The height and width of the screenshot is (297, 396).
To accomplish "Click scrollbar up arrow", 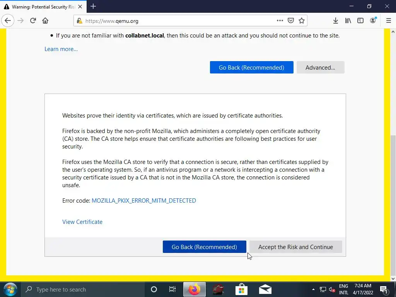I will tap(393, 32).
